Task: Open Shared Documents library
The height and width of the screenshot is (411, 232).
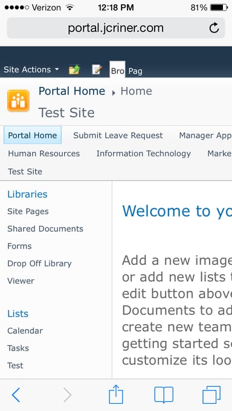Action: point(45,229)
